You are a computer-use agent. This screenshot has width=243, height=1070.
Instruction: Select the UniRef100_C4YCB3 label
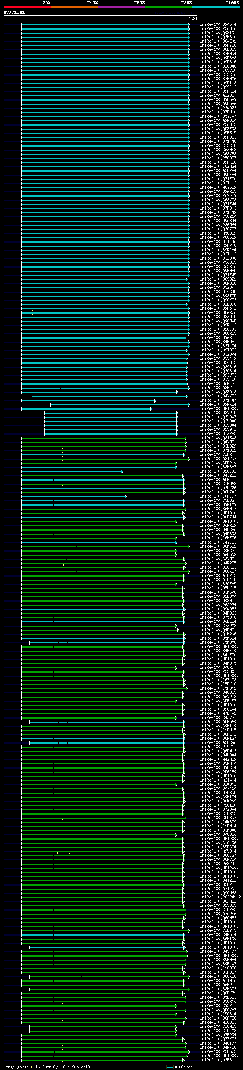tap(218, 542)
